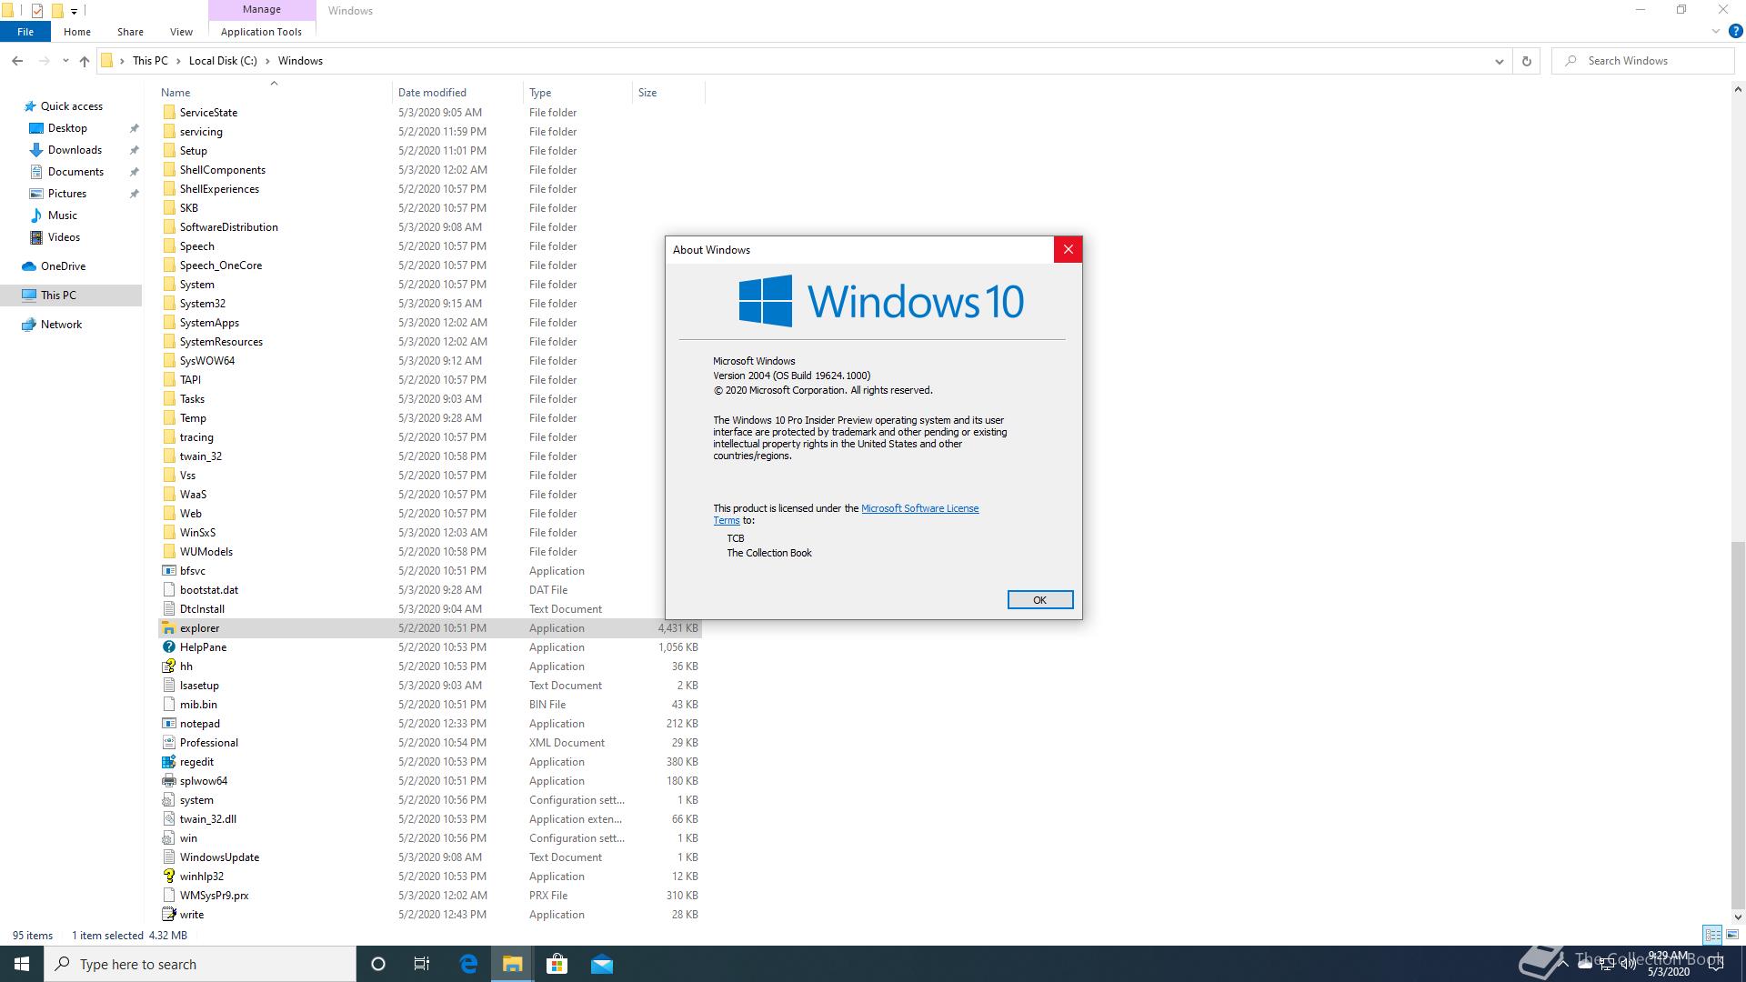Expand the address bar history dropdown
Image resolution: width=1746 pixels, height=982 pixels.
(1499, 61)
